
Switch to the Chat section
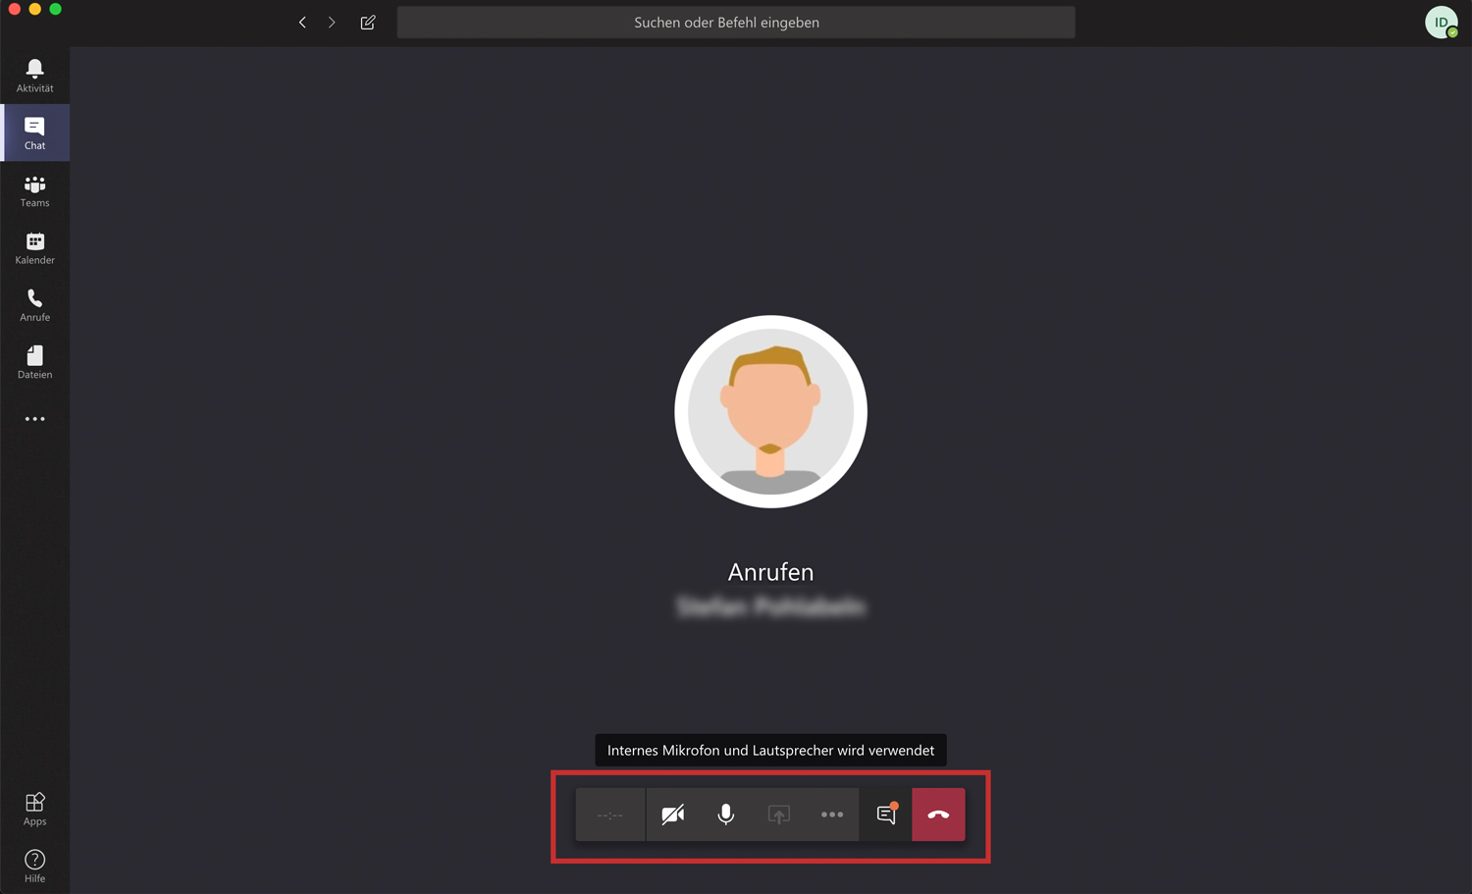pyautogui.click(x=34, y=133)
